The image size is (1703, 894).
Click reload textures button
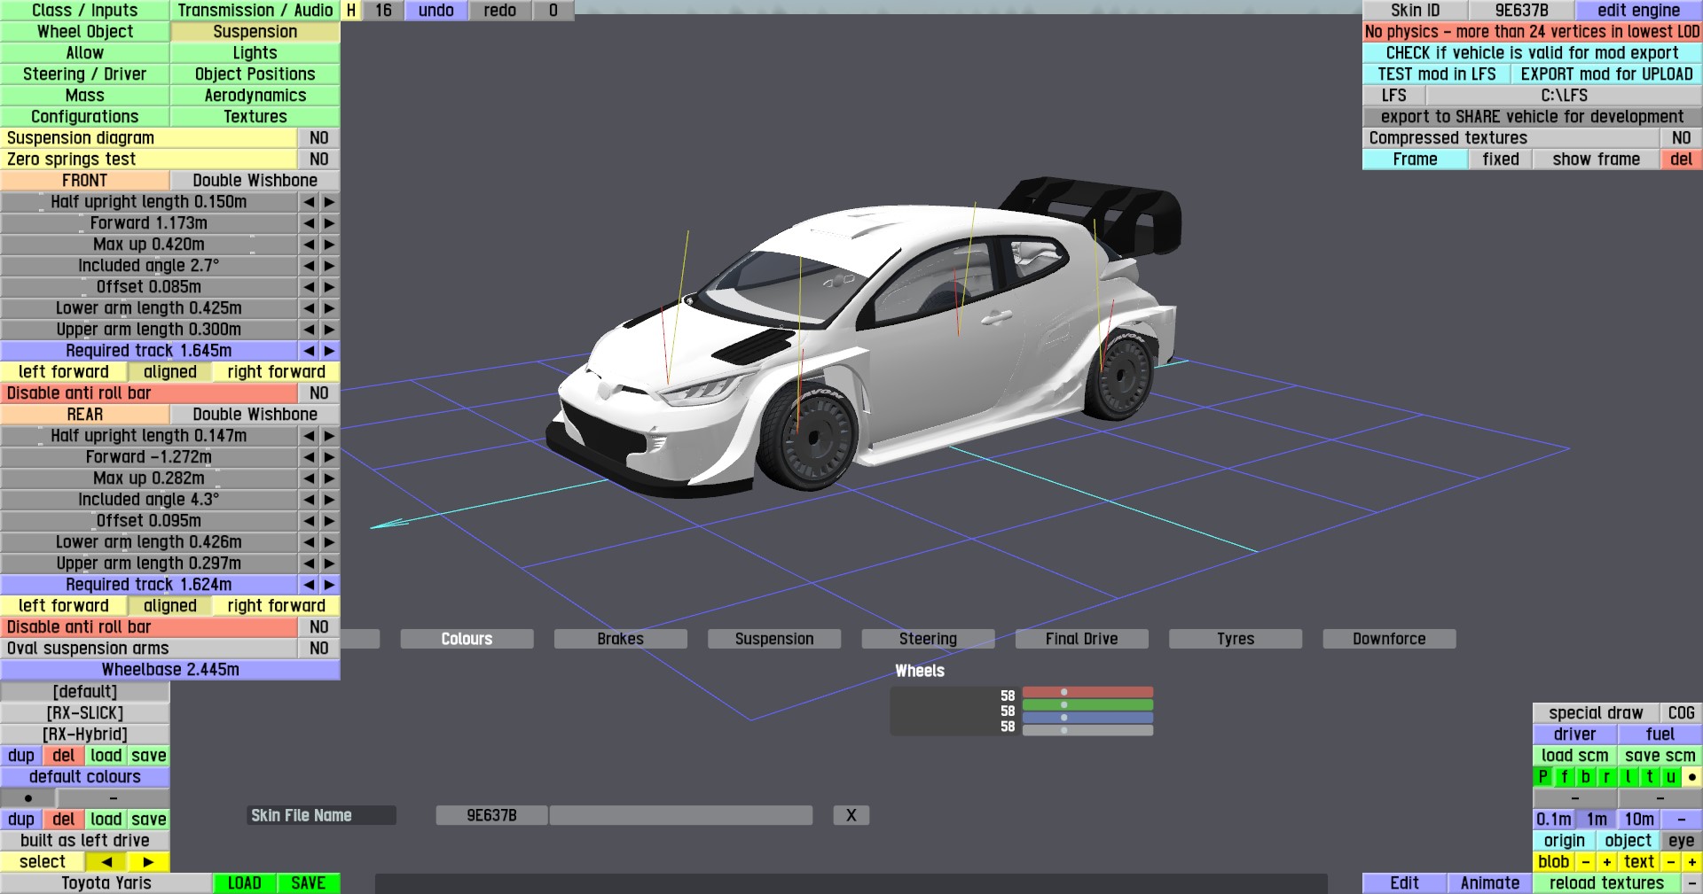tap(1606, 883)
